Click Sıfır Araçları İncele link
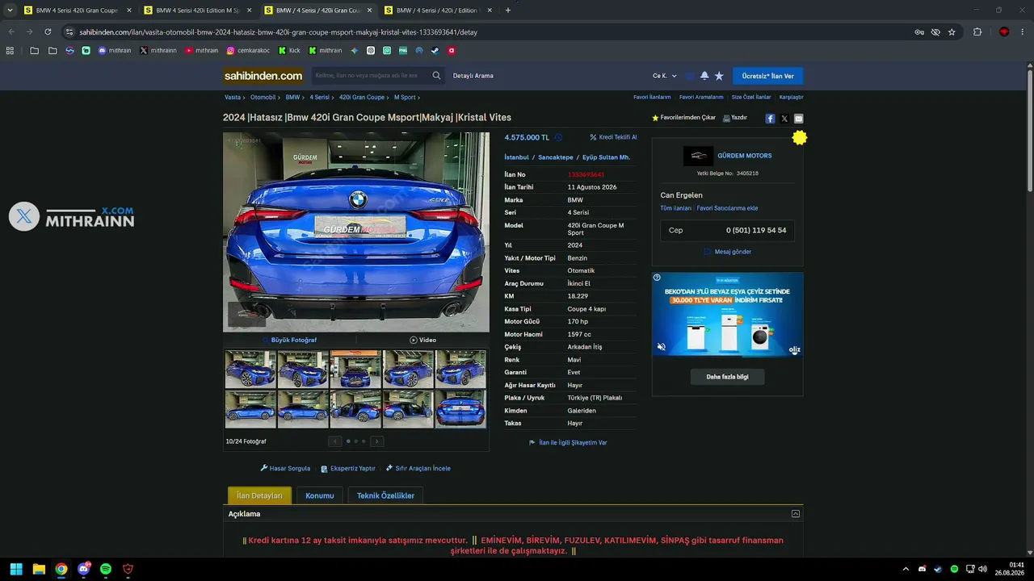 point(418,468)
